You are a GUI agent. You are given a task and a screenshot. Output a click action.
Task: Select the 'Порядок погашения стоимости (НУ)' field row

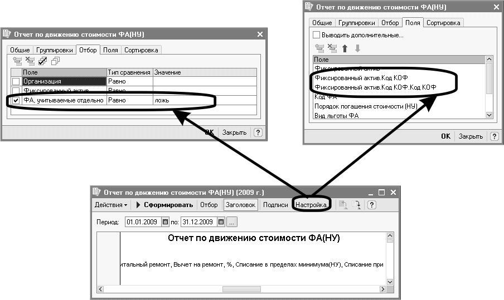point(366,106)
